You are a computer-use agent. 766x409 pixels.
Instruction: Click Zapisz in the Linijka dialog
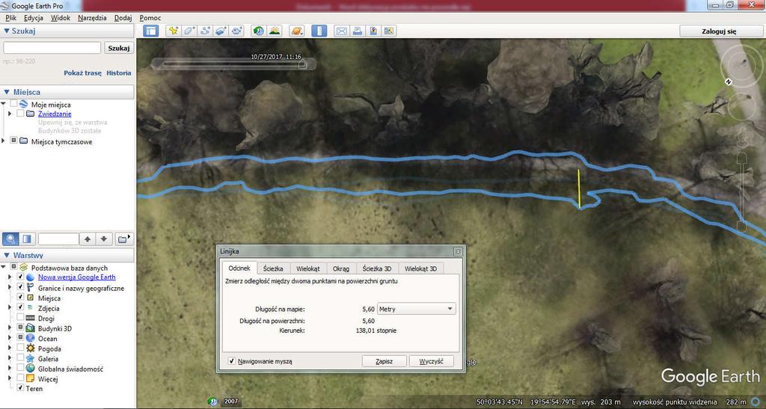[384, 361]
